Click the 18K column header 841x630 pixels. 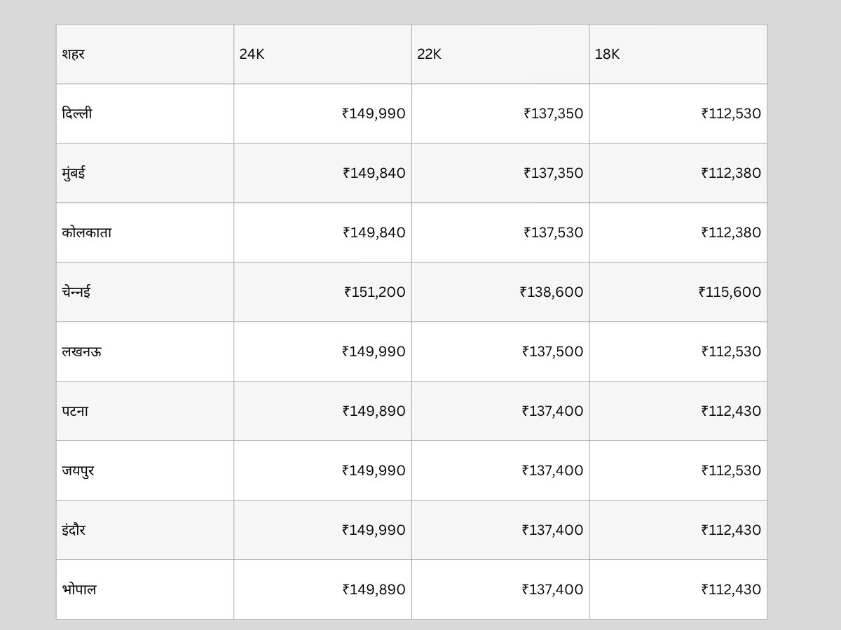point(607,54)
